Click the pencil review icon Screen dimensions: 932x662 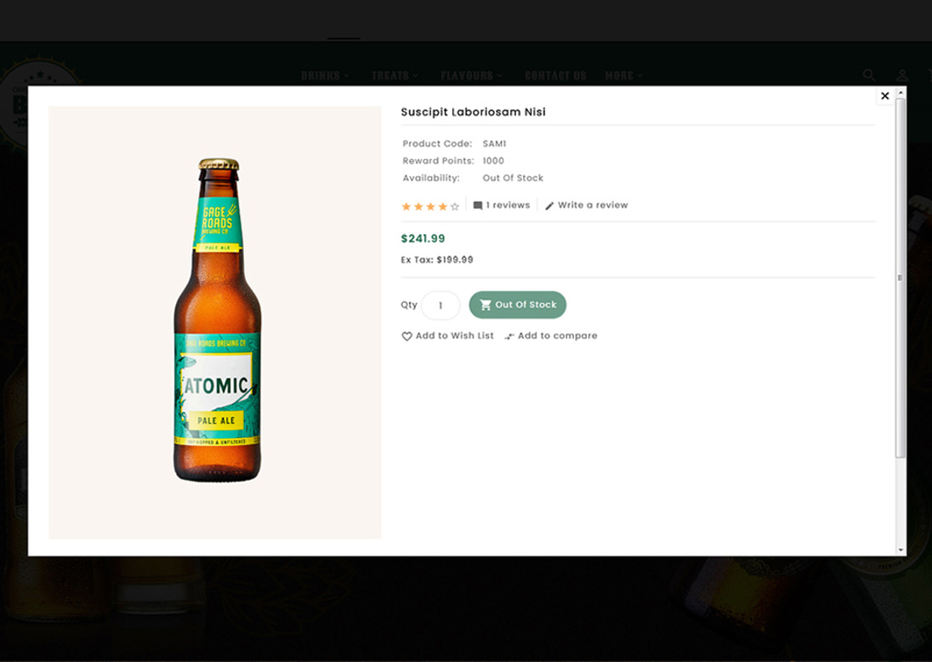550,206
